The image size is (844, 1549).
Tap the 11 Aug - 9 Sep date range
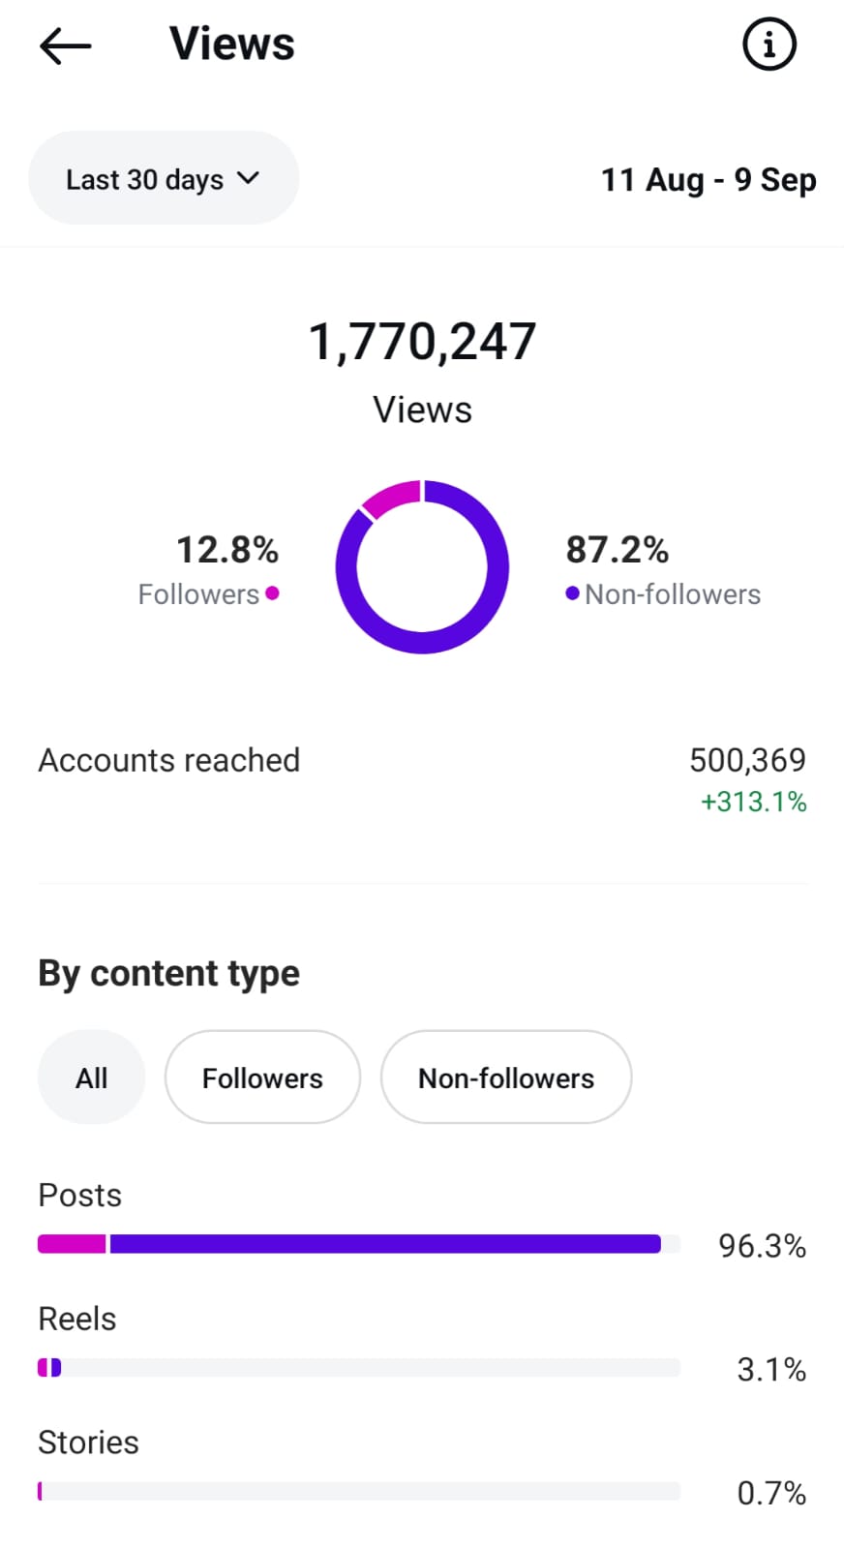(x=708, y=180)
